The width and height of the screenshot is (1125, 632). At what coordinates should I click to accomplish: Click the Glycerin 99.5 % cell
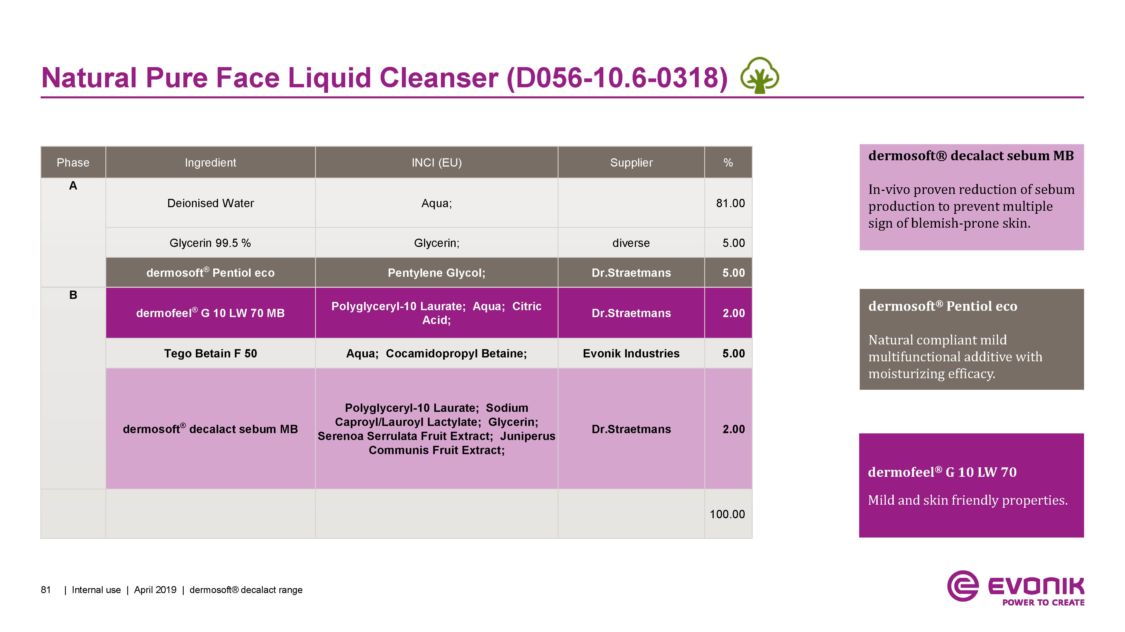click(x=210, y=243)
